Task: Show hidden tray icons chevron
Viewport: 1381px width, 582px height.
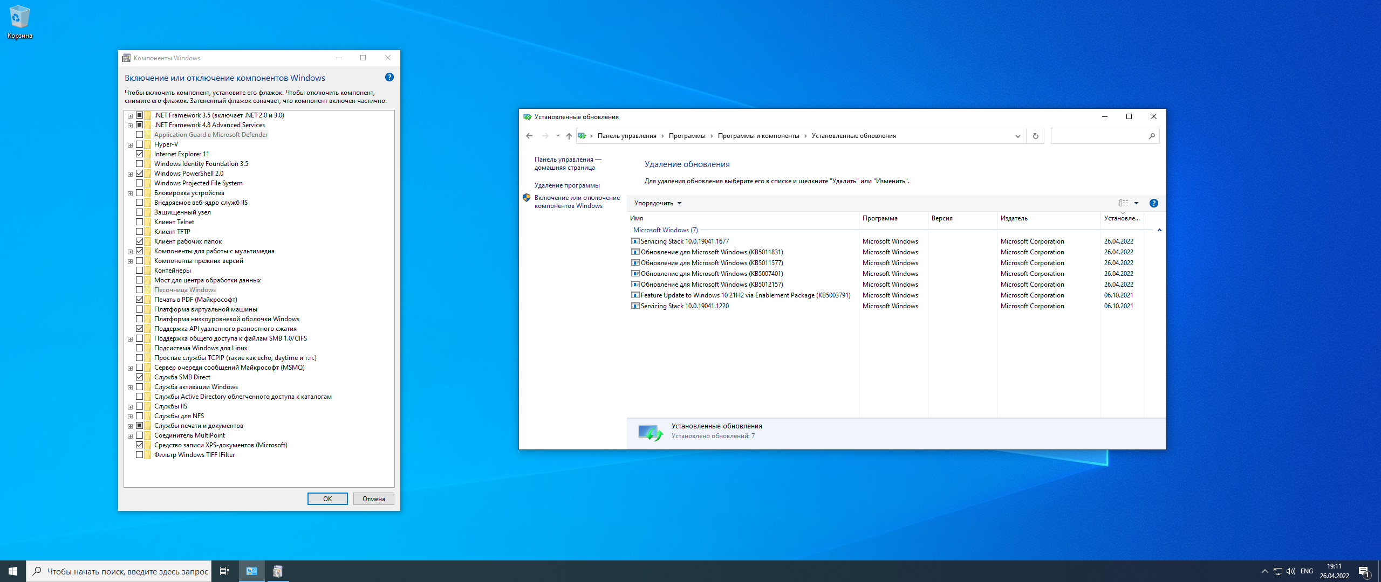Action: pos(1265,571)
